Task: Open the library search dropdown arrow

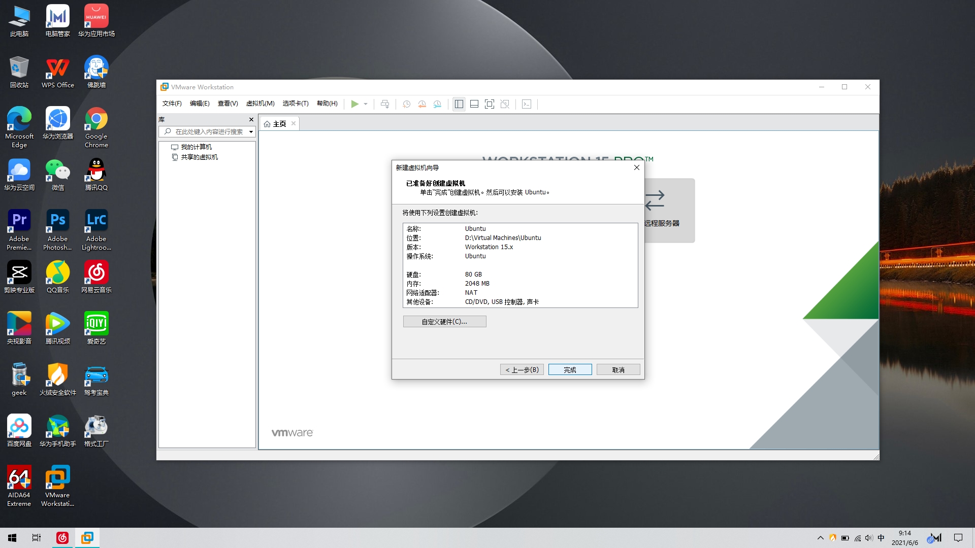Action: (251, 132)
